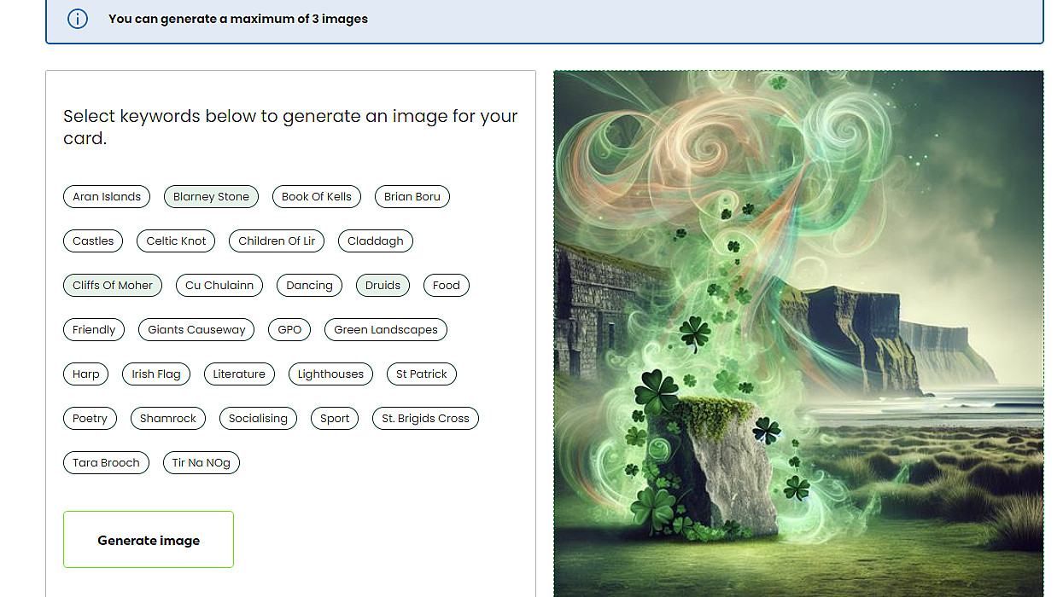The image size is (1063, 597).
Task: Choose the Celtic Knot keyword
Action: tap(176, 241)
